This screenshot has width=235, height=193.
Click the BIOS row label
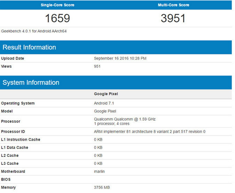pos(6,179)
